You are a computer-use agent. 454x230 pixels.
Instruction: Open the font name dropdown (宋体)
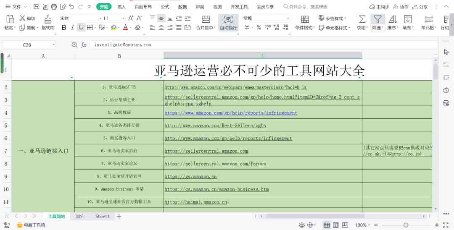tap(101, 18)
